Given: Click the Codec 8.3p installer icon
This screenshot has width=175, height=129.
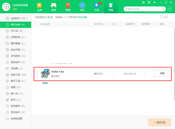Looking at the screenshot, I should tap(45, 73).
